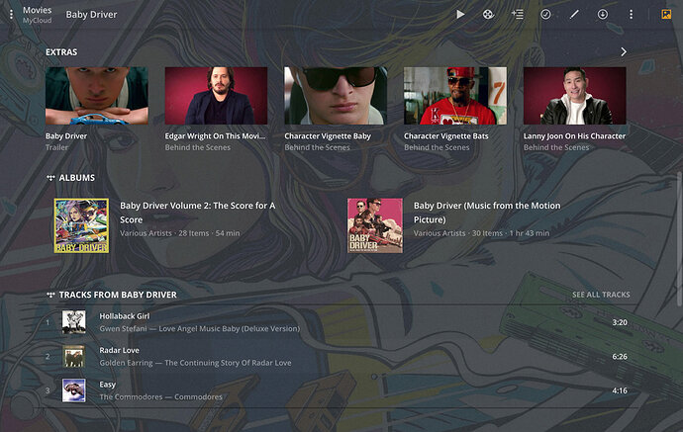Click Baby Driver Volume 2 album title
This screenshot has width=683, height=432.
click(197, 213)
